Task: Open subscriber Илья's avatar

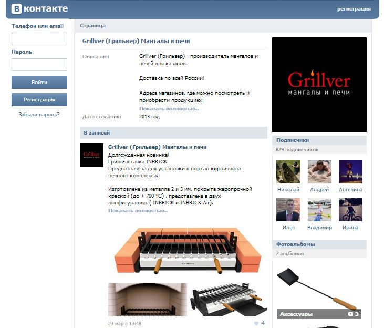Action: 288,210
